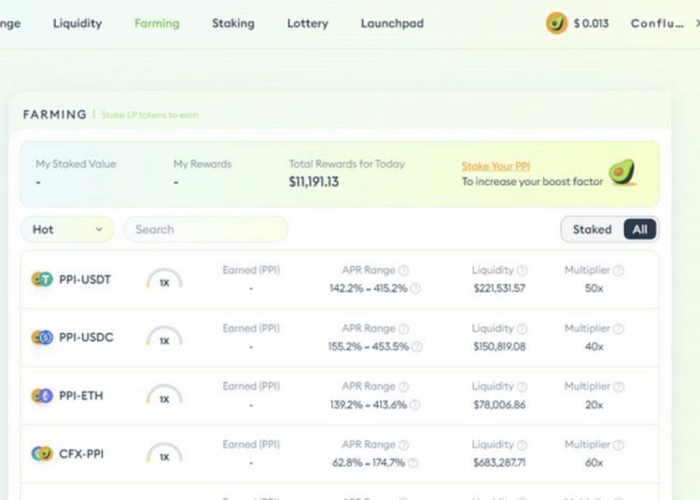Select the All pools toggle option
This screenshot has height=500, width=700.
click(640, 229)
